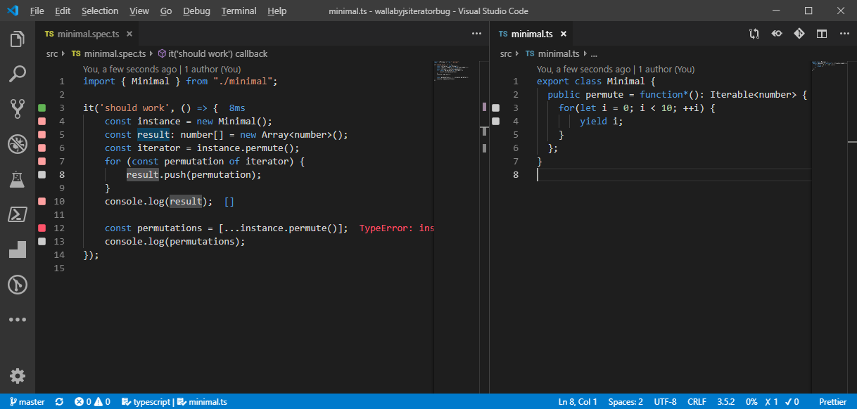Click the minimal.spec.ts vertical scrollbar
Viewport: 857px width, 409px height.
pyautogui.click(x=485, y=226)
